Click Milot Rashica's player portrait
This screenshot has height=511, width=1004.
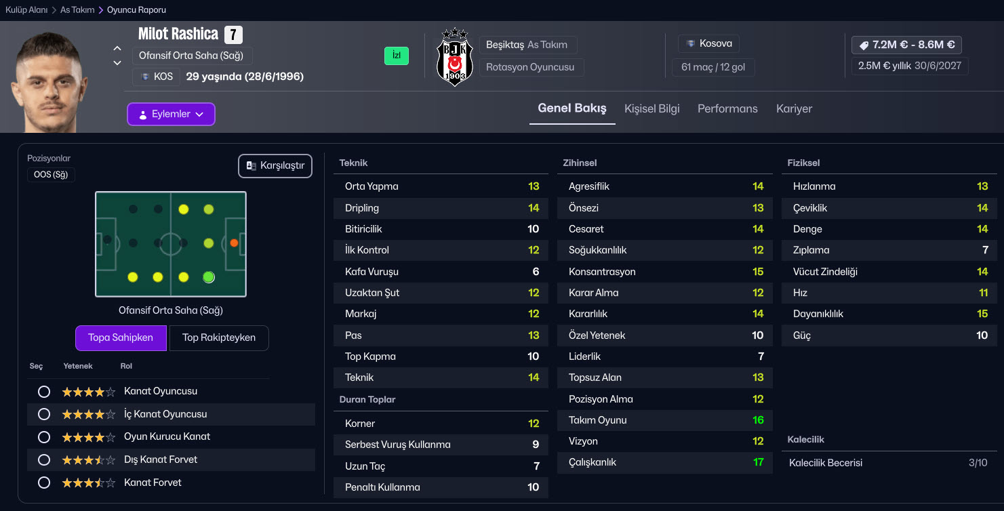pos(49,81)
